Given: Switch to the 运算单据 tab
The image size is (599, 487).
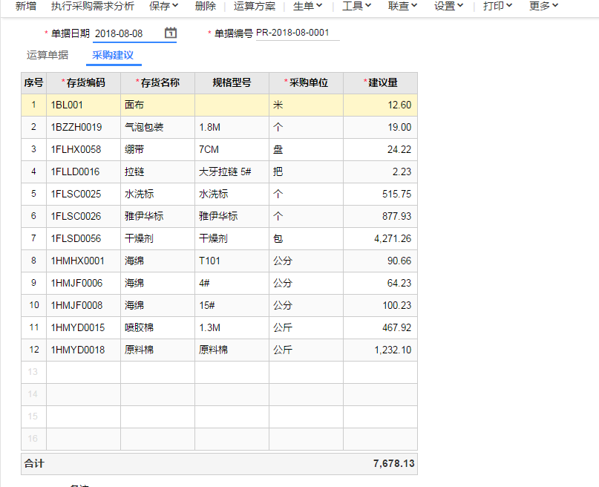Looking at the screenshot, I should click(x=48, y=55).
